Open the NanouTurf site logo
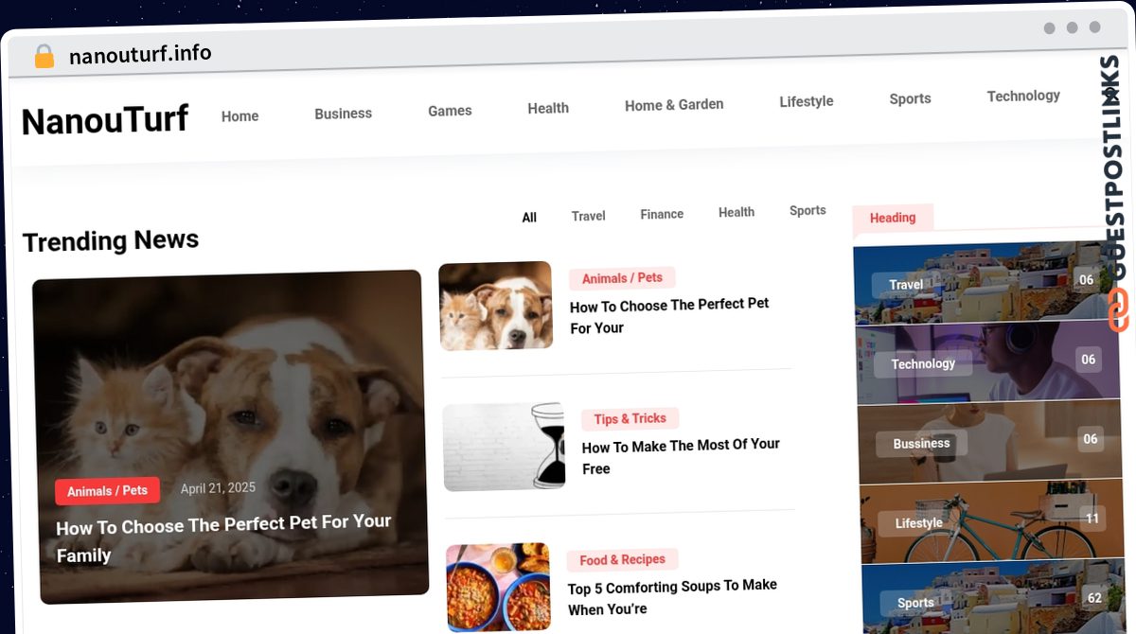Screen dimensions: 1136x634 pyautogui.click(x=105, y=120)
